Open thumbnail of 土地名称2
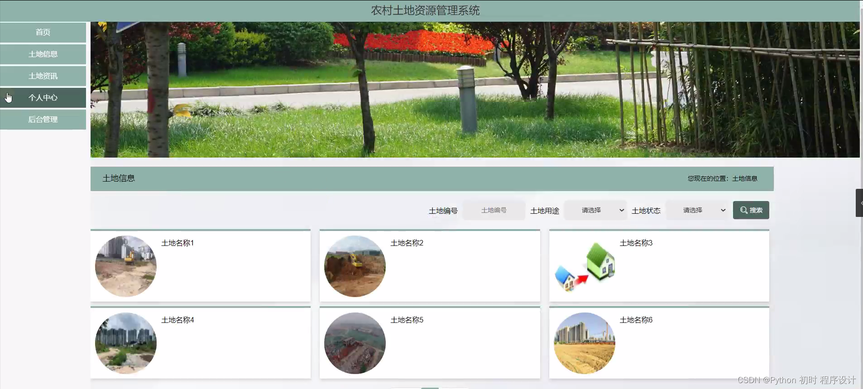This screenshot has width=863, height=389. (x=355, y=266)
